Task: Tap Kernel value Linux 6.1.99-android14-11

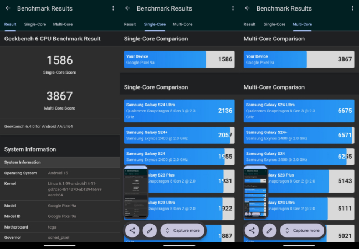Action: (75, 189)
